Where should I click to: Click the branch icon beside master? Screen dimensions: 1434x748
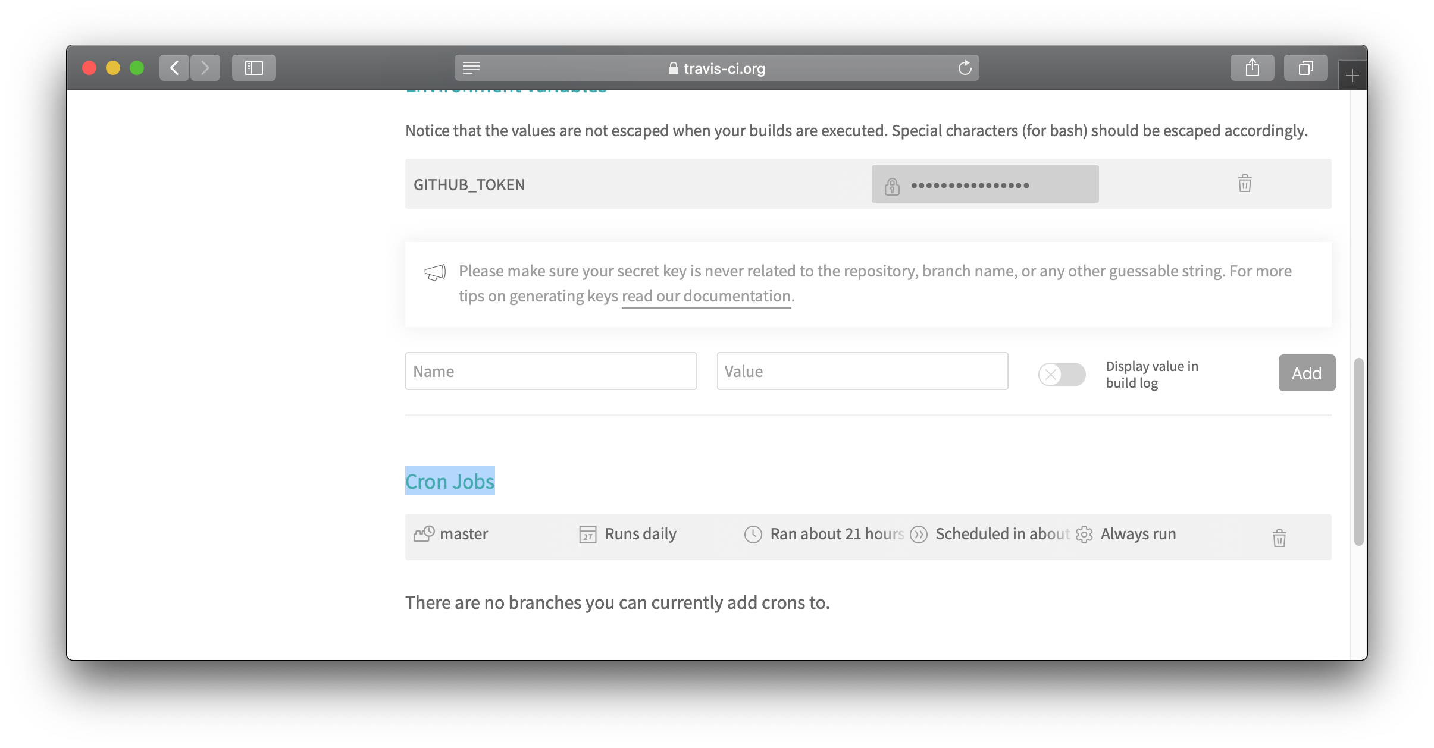424,534
